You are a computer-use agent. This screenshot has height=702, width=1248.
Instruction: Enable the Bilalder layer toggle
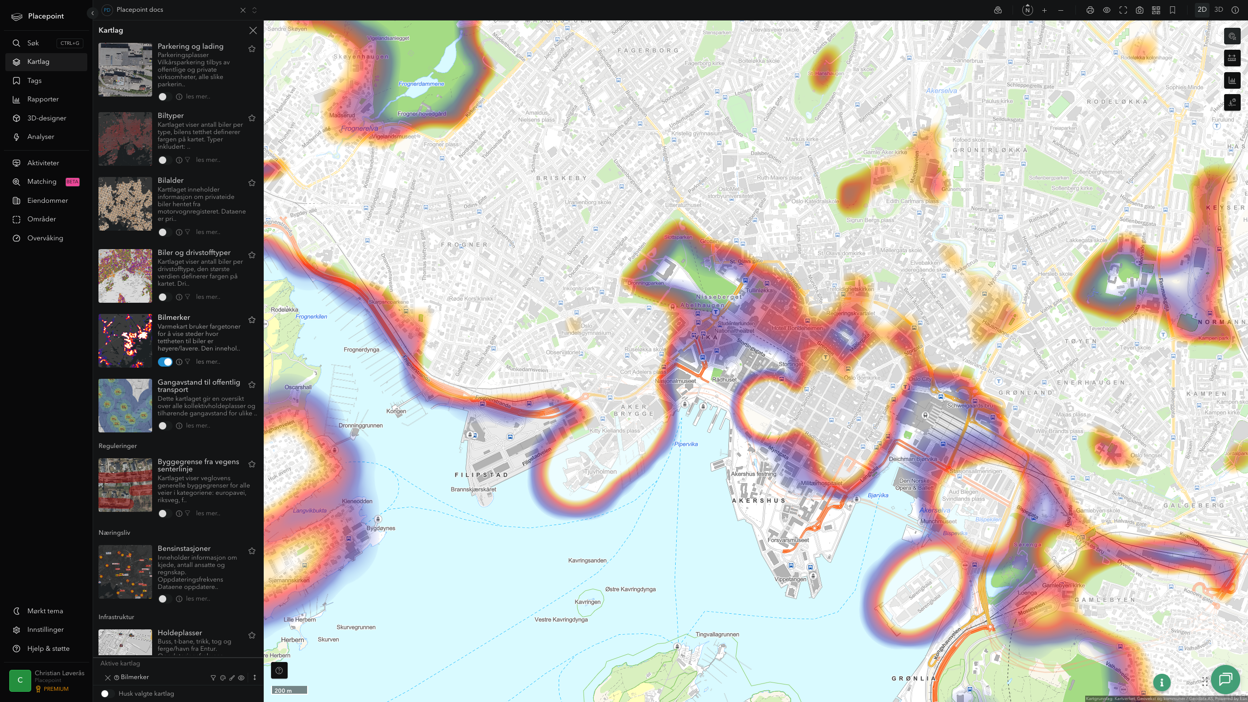pos(165,232)
